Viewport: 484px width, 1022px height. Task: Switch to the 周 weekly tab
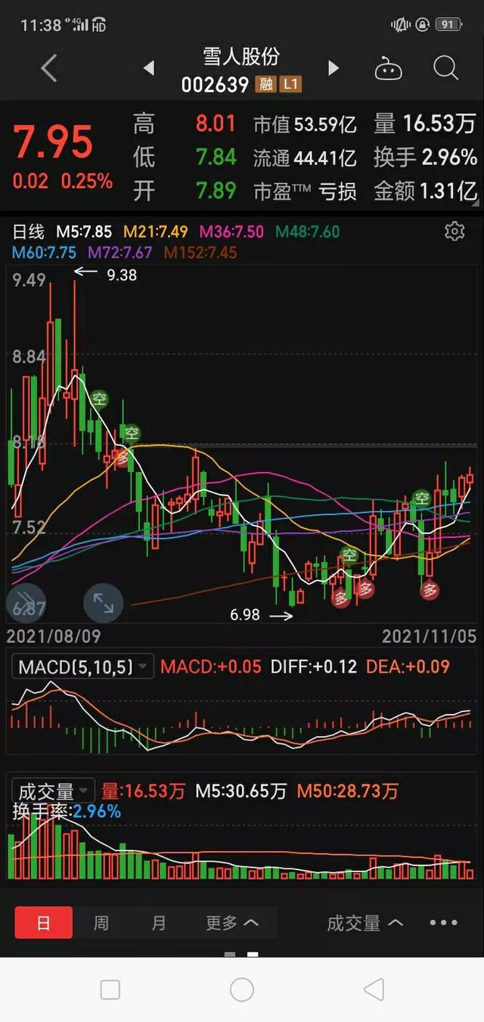pos(101,923)
